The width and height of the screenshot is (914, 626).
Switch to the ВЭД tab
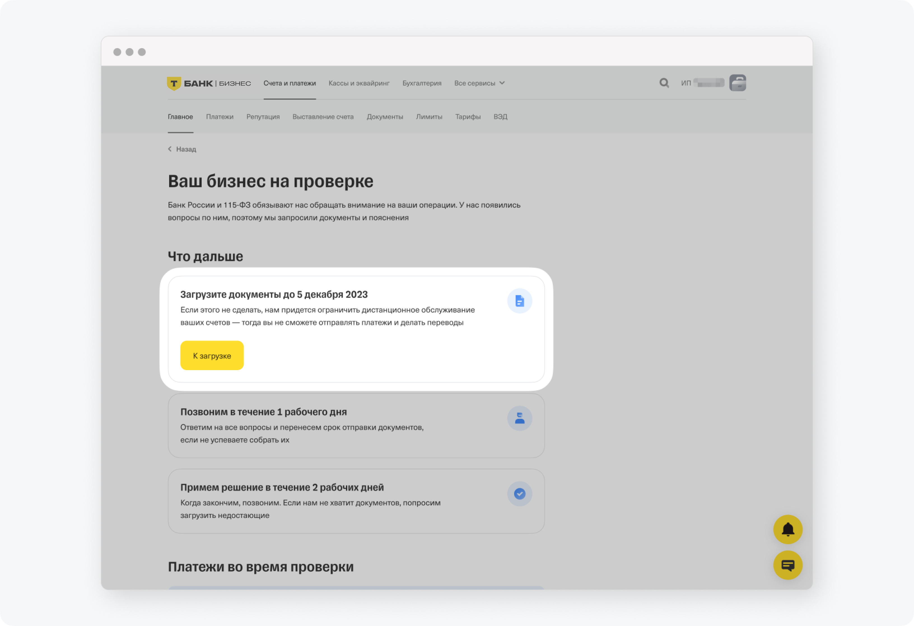pos(500,117)
